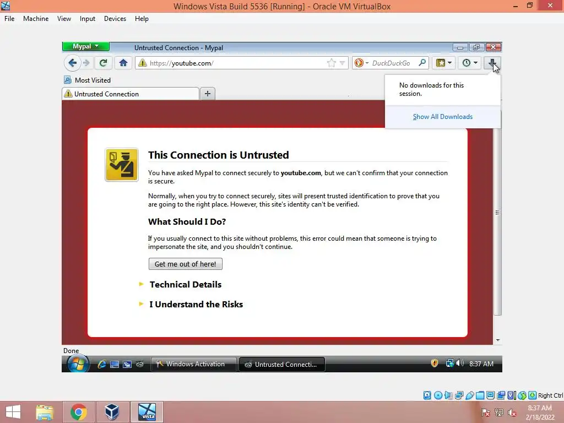
Task: Click the search magnifier icon
Action: pyautogui.click(x=422, y=63)
